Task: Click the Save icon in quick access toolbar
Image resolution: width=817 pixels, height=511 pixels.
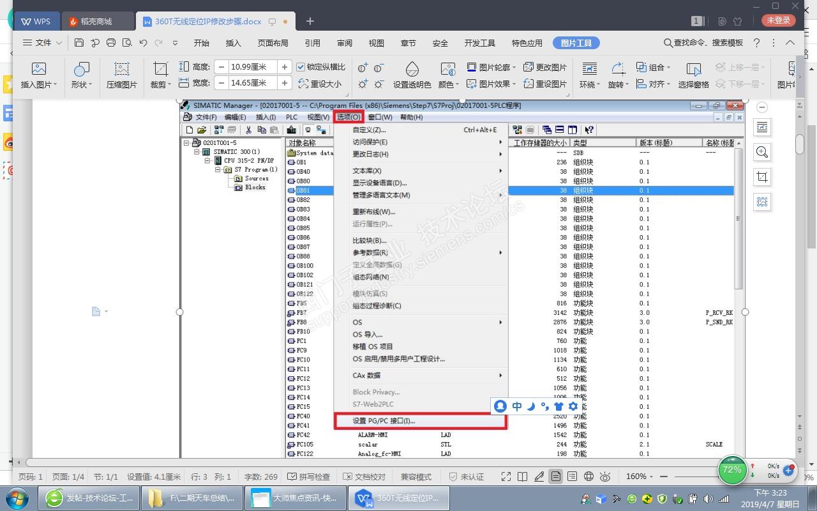Action: tap(79, 43)
